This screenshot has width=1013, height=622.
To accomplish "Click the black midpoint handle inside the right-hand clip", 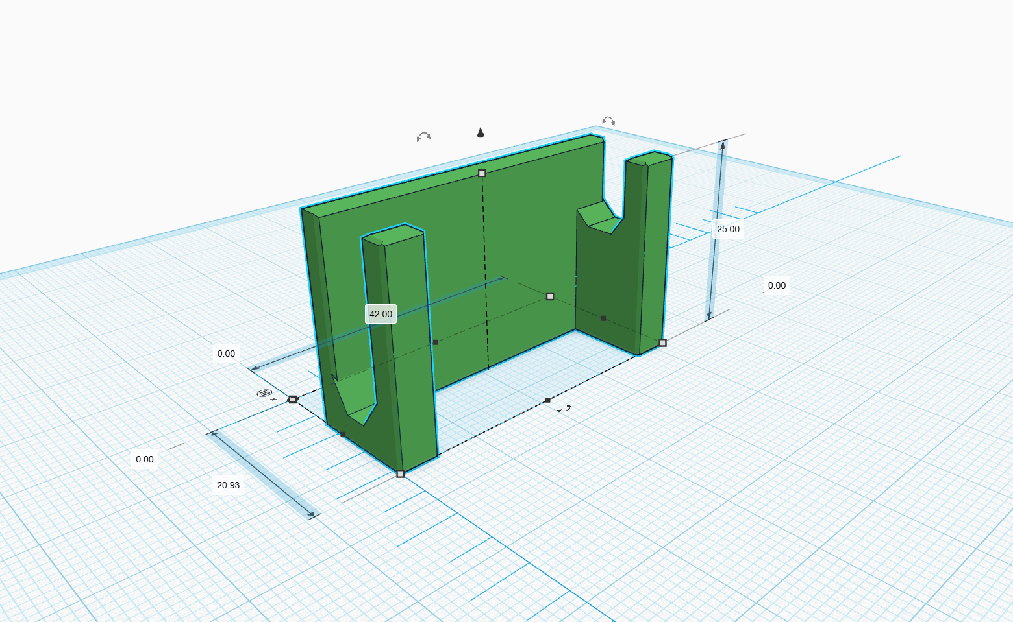I will pyautogui.click(x=603, y=318).
